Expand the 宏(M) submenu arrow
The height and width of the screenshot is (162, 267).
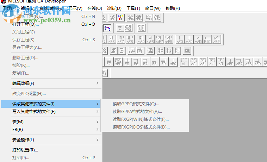tap(98, 122)
